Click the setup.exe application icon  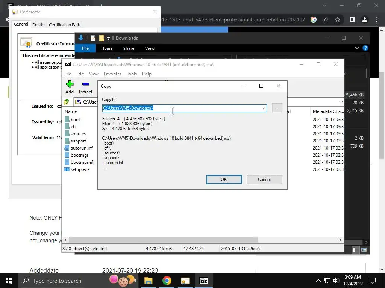pos(67,169)
